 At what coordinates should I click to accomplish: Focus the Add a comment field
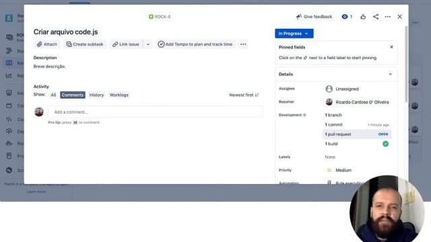pos(156,112)
